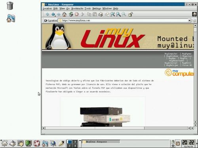
Task: Print the page with the printer icon
Action: 101,14
